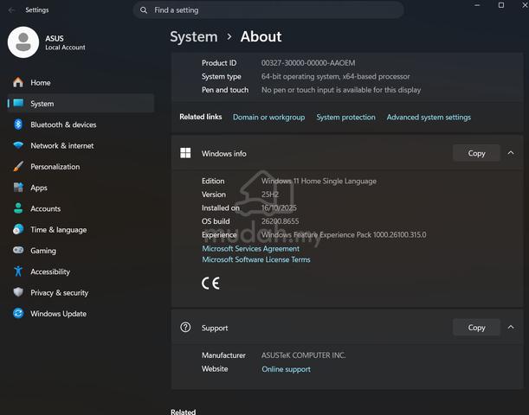Click the Installed on date 16/10/2025

279,207
